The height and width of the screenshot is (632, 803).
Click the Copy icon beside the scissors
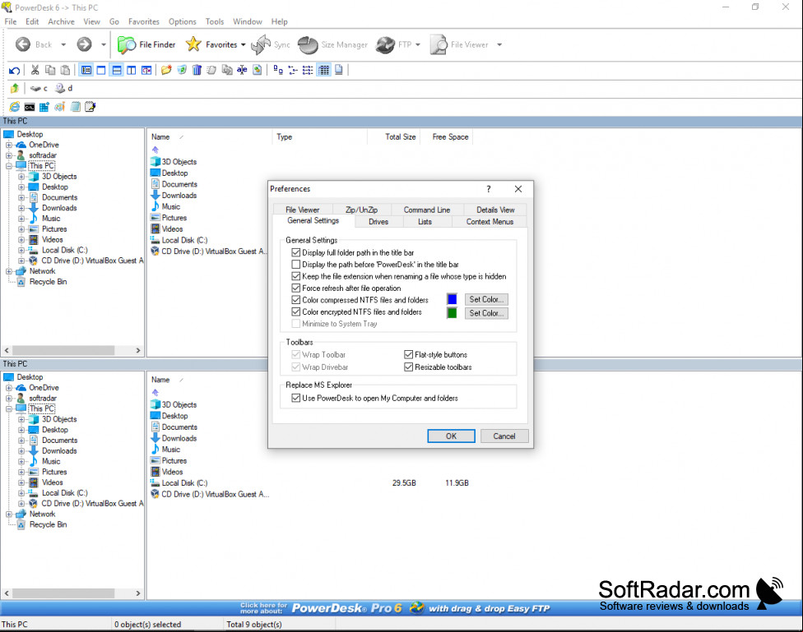50,70
